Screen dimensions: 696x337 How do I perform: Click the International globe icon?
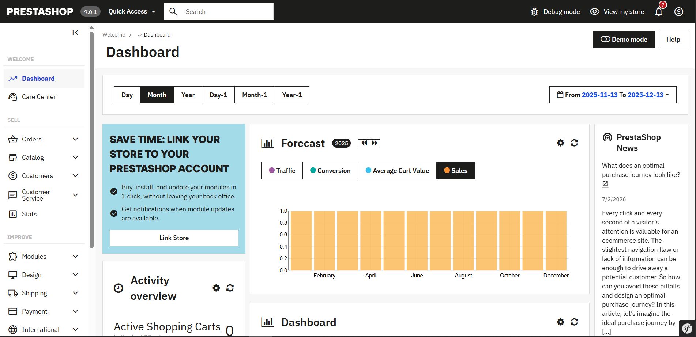tap(13, 330)
